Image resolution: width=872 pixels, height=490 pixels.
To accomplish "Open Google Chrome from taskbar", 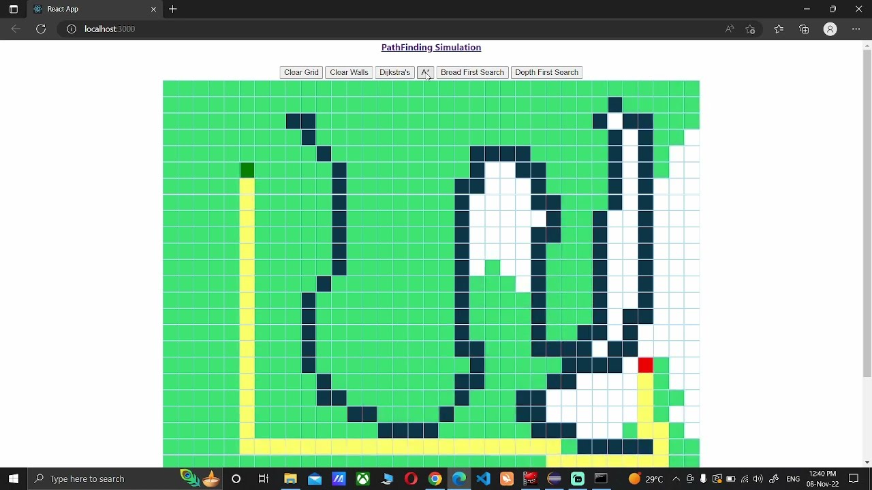I will [435, 478].
